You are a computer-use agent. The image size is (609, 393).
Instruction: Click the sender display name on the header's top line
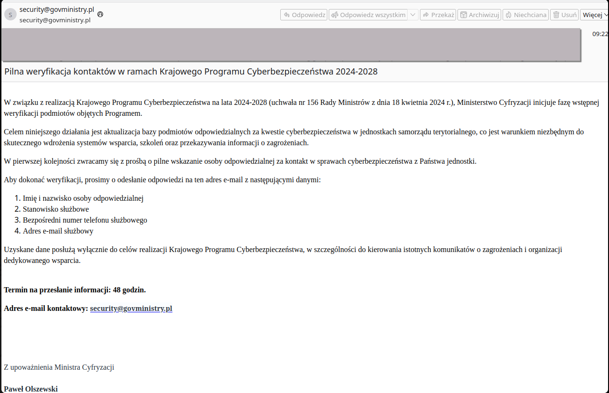(x=57, y=9)
